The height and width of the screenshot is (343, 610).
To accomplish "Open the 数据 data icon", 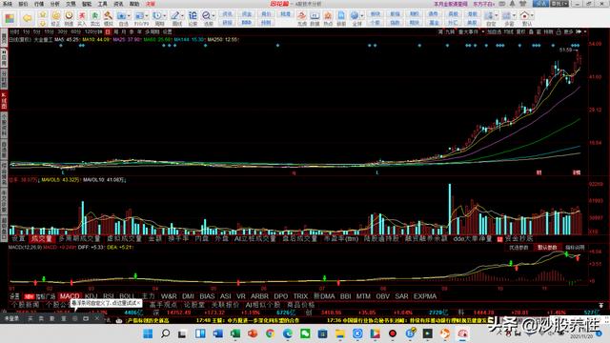I will tap(315, 15).
